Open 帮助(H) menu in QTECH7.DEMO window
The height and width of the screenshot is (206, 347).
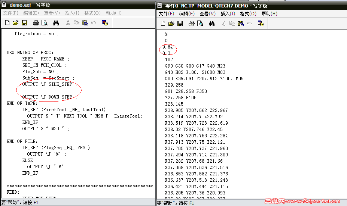pyautogui.click(x=269, y=14)
